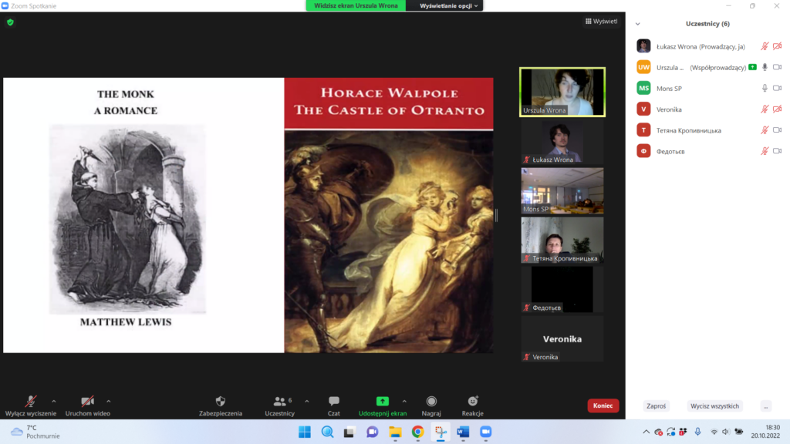Open the Wyświetlanie opcji dropdown

click(449, 5)
